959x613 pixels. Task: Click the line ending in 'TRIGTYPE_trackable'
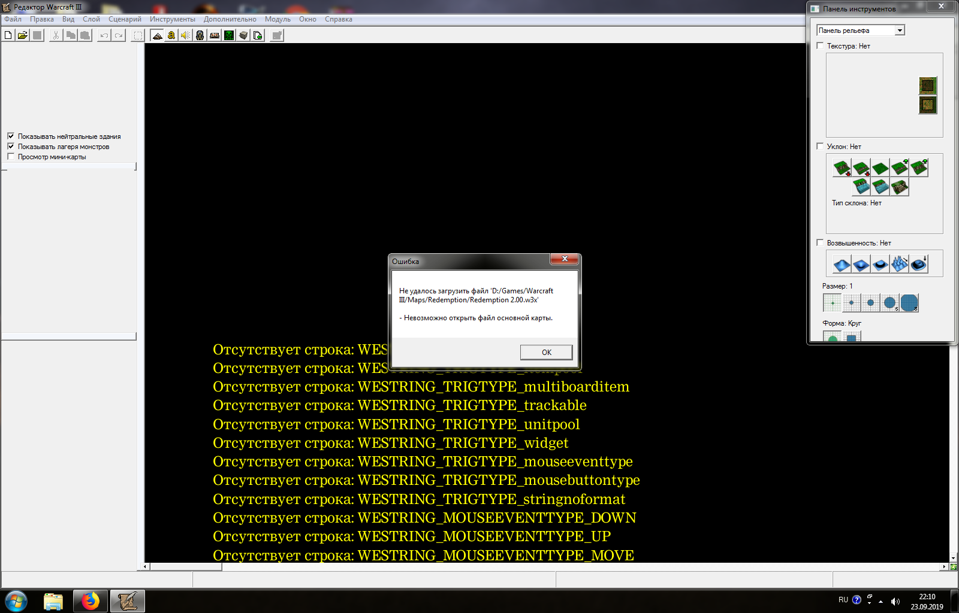pyautogui.click(x=400, y=405)
